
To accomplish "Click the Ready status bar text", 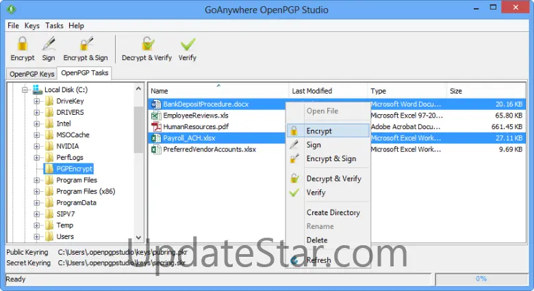I will (x=16, y=279).
